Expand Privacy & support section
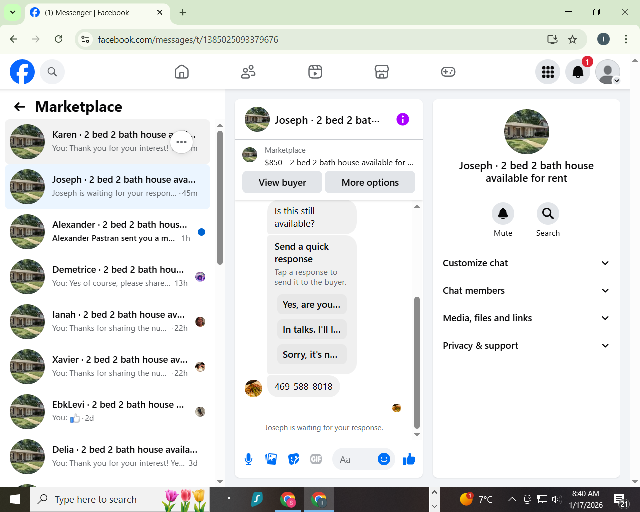 (526, 346)
